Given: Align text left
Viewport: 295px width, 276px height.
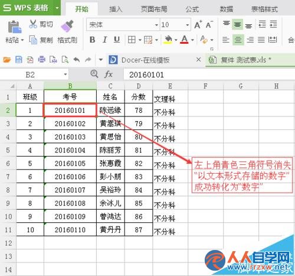Looking at the screenshot, I should click(226, 40).
